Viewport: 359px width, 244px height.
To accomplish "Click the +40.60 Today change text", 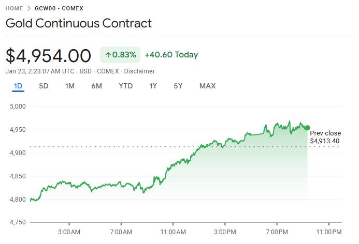I will coord(171,55).
